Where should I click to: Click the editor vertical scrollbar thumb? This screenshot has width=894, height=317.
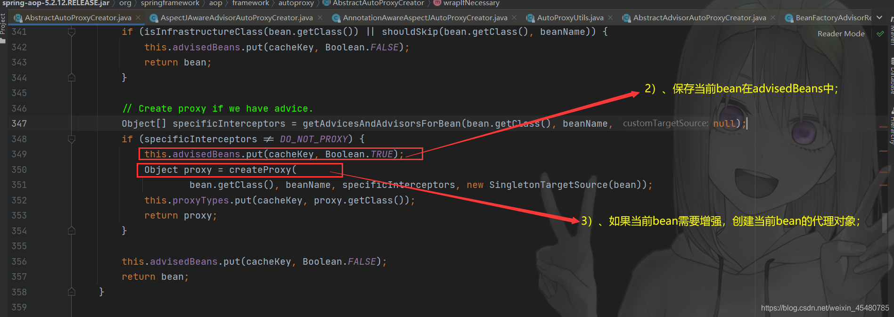[885, 223]
